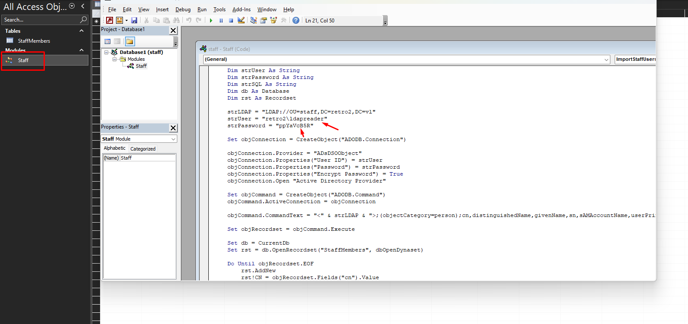Collapse the Tables group in navigation
This screenshot has width=688, height=324.
pos(82,31)
